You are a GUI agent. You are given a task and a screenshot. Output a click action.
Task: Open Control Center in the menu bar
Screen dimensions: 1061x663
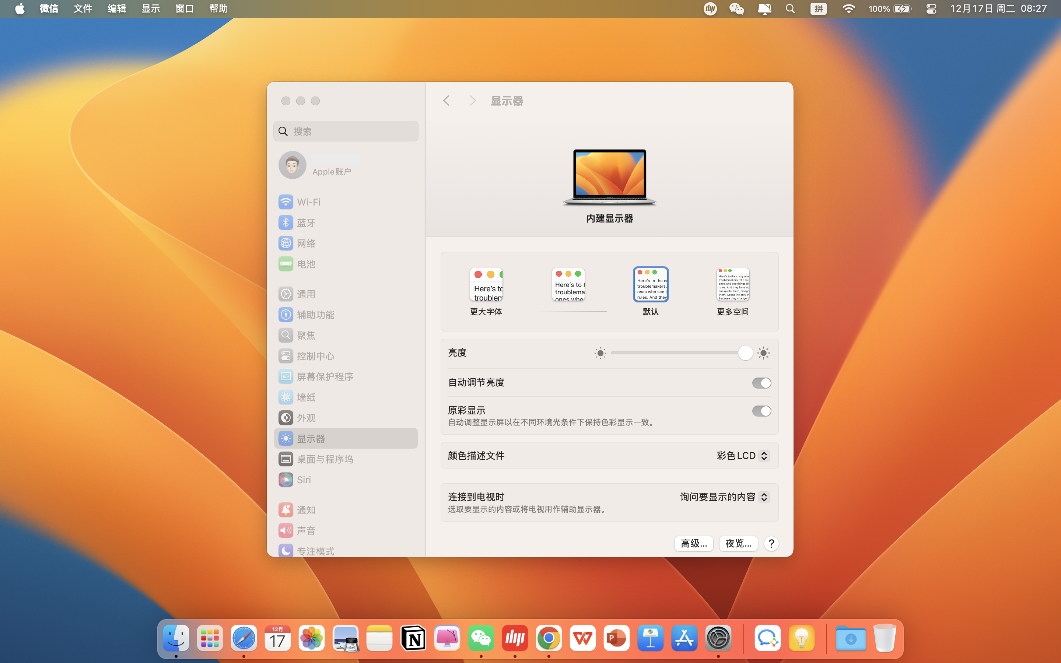pos(931,9)
